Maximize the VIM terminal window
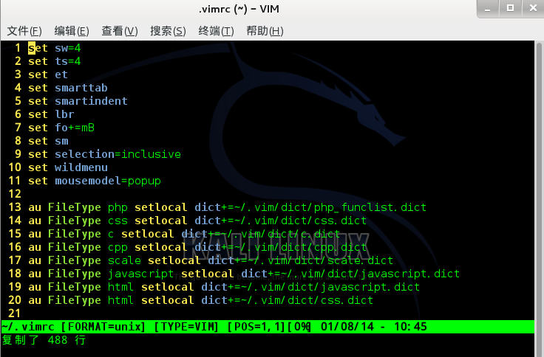The image size is (544, 357). tap(510, 9)
